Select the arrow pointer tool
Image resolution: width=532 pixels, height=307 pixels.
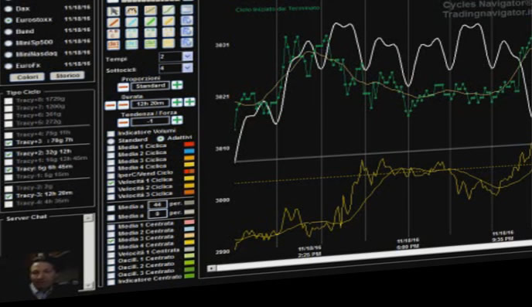(114, 11)
